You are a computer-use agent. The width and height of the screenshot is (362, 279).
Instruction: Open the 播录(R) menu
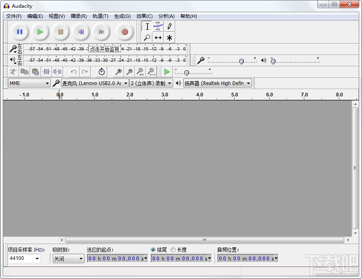79,16
